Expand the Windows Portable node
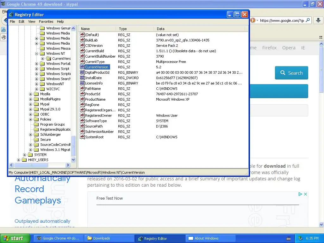324x243 pixels. click(x=37, y=64)
